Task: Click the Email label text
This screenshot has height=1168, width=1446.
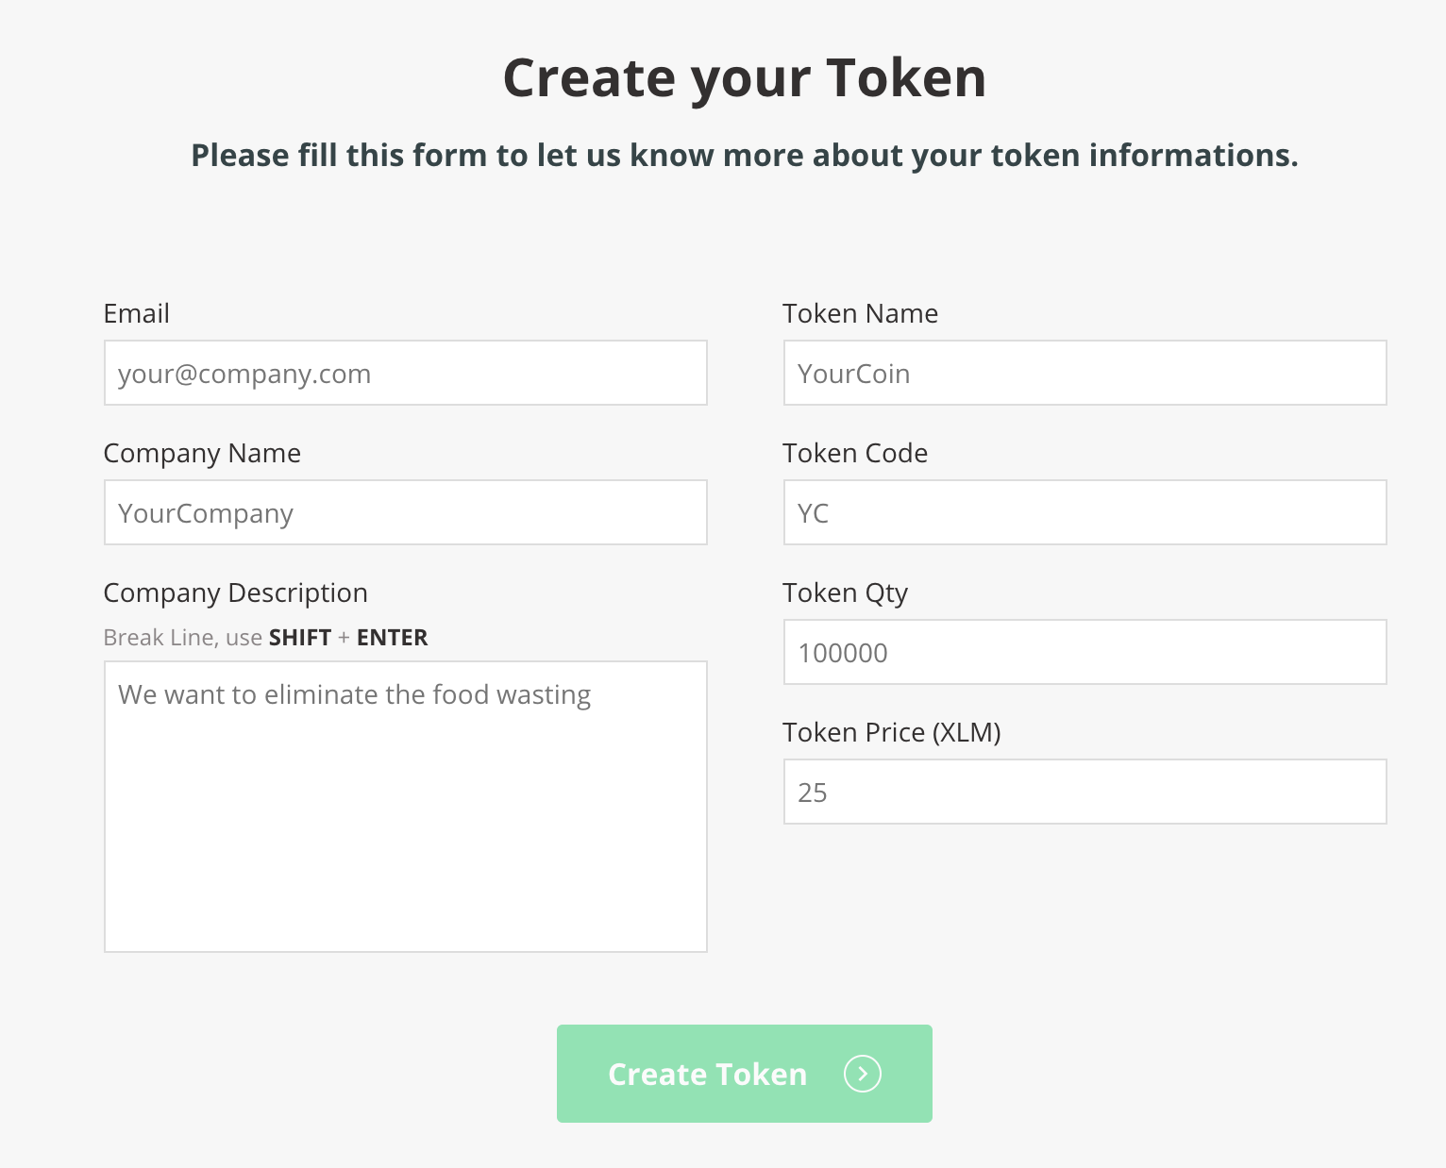Action: tap(137, 314)
